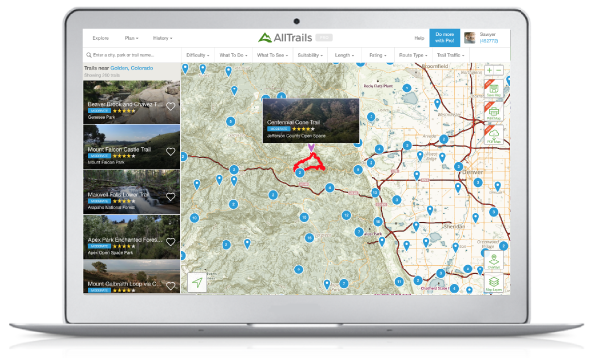Click the Golden, Colorado link
The image size is (596, 358).
[131, 68]
